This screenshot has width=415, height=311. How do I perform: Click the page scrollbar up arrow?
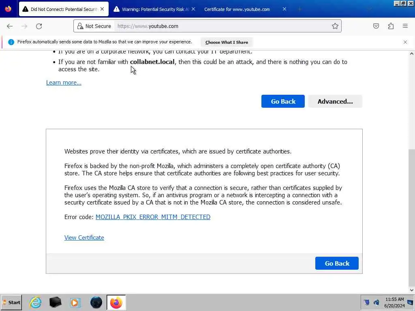pyautogui.click(x=412, y=54)
